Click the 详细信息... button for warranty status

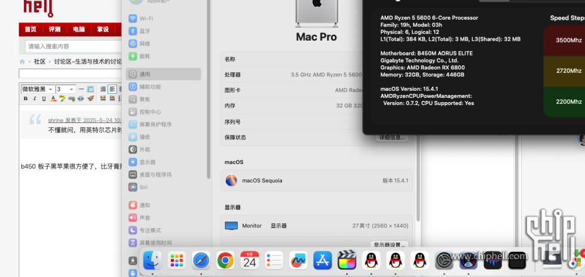click(x=392, y=137)
